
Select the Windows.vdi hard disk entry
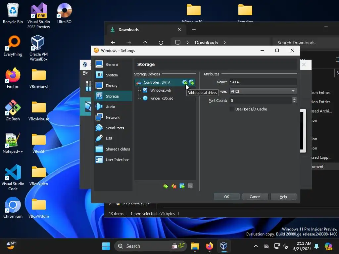click(161, 90)
